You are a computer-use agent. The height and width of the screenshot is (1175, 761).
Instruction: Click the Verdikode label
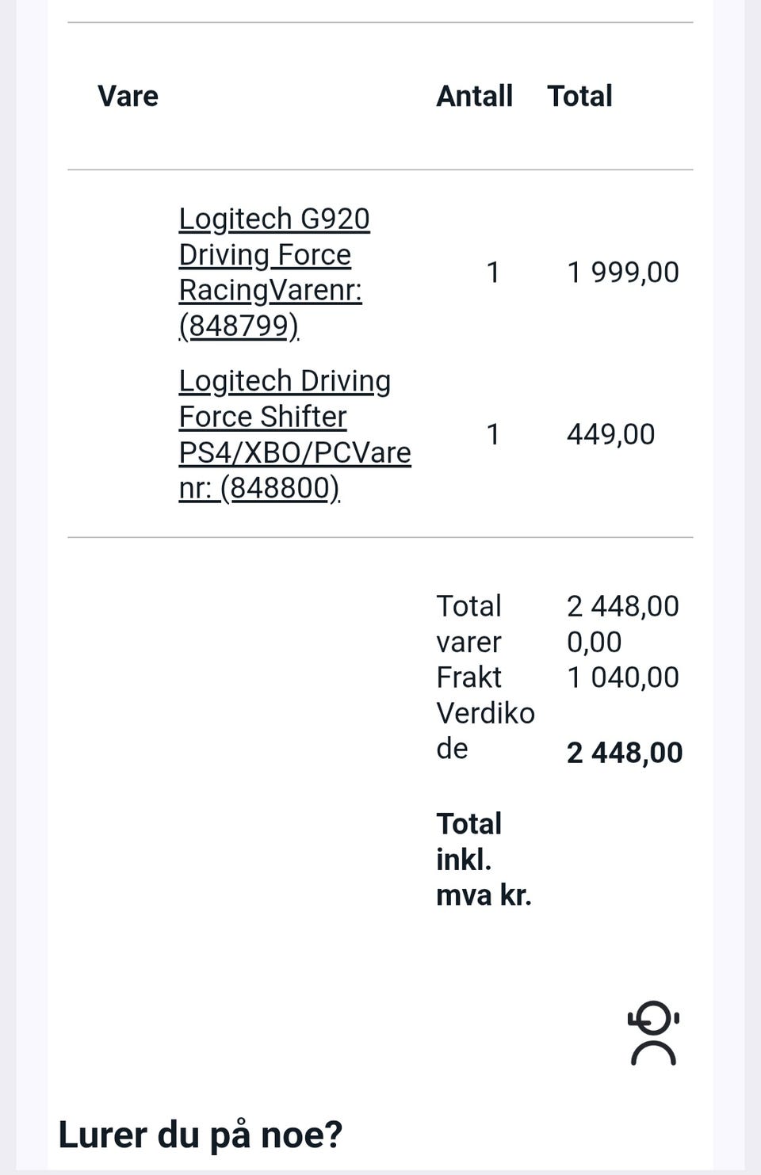(x=484, y=730)
